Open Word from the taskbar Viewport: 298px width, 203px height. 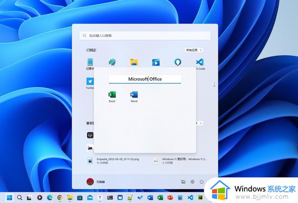click(x=150, y=198)
